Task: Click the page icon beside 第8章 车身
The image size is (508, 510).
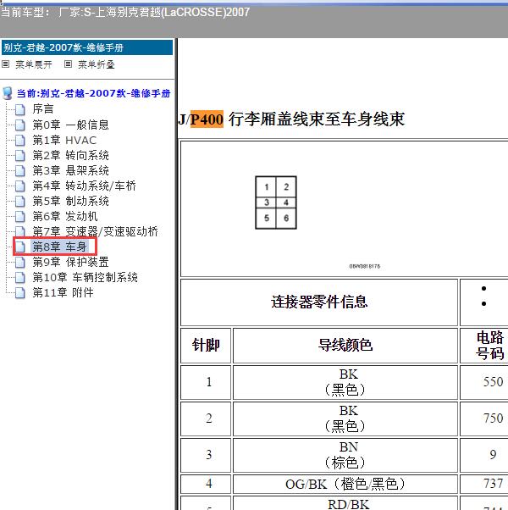Action: (x=20, y=247)
